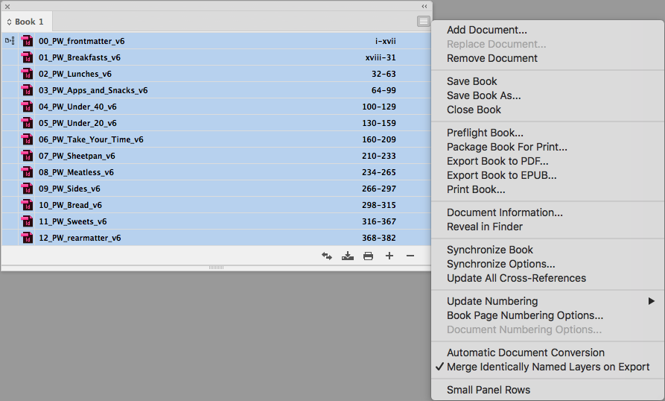Choose Package Book For Print...
The width and height of the screenshot is (665, 401).
[507, 147]
